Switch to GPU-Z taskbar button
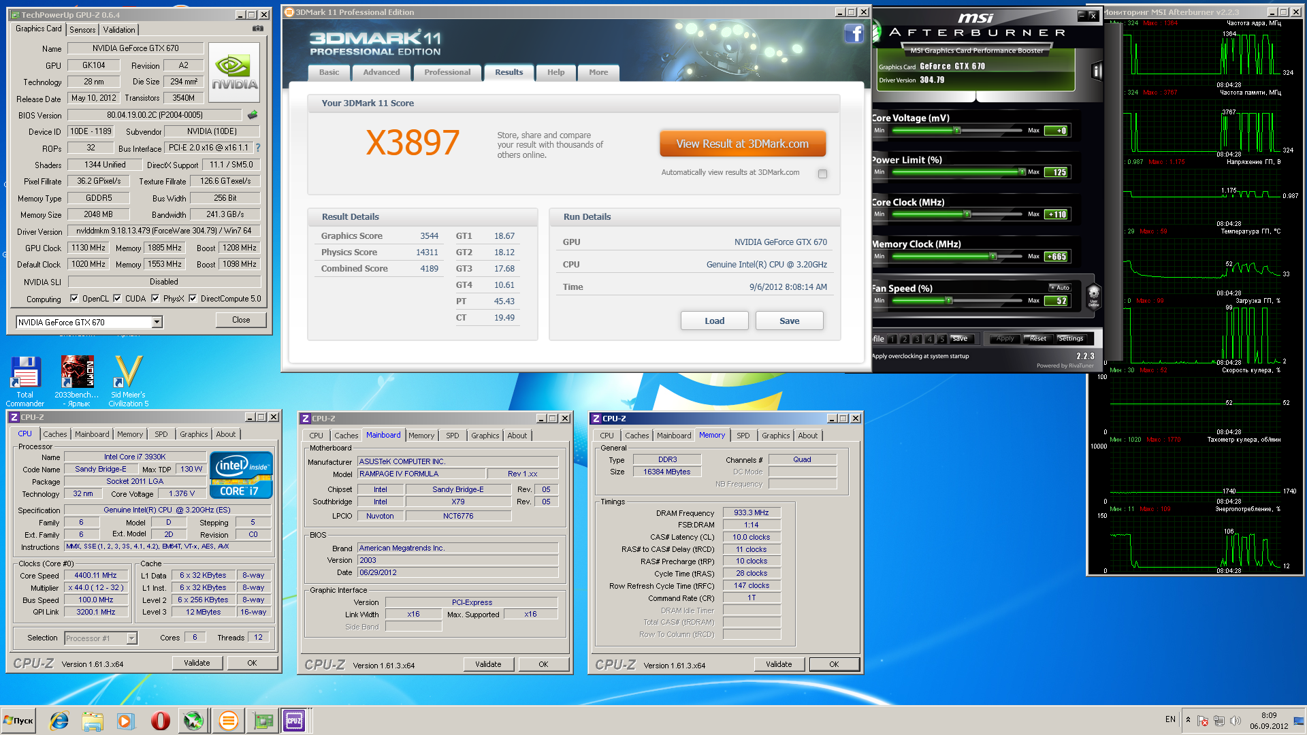Screen dimensions: 1307x735 [262, 720]
